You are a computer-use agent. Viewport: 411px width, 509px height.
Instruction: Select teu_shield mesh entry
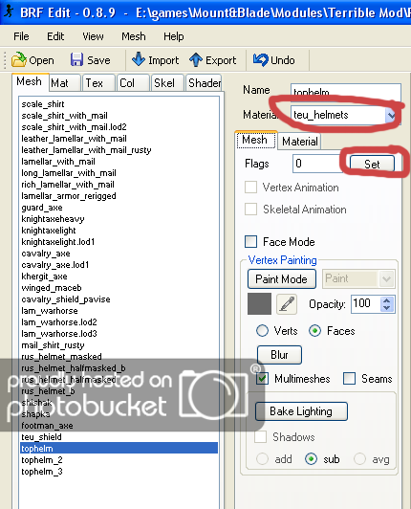point(41,437)
